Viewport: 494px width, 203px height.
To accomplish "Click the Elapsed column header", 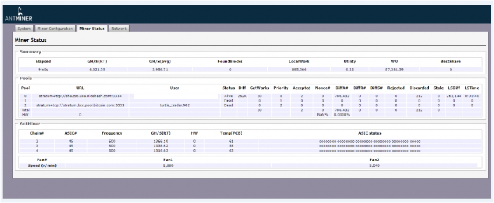I will (43, 61).
